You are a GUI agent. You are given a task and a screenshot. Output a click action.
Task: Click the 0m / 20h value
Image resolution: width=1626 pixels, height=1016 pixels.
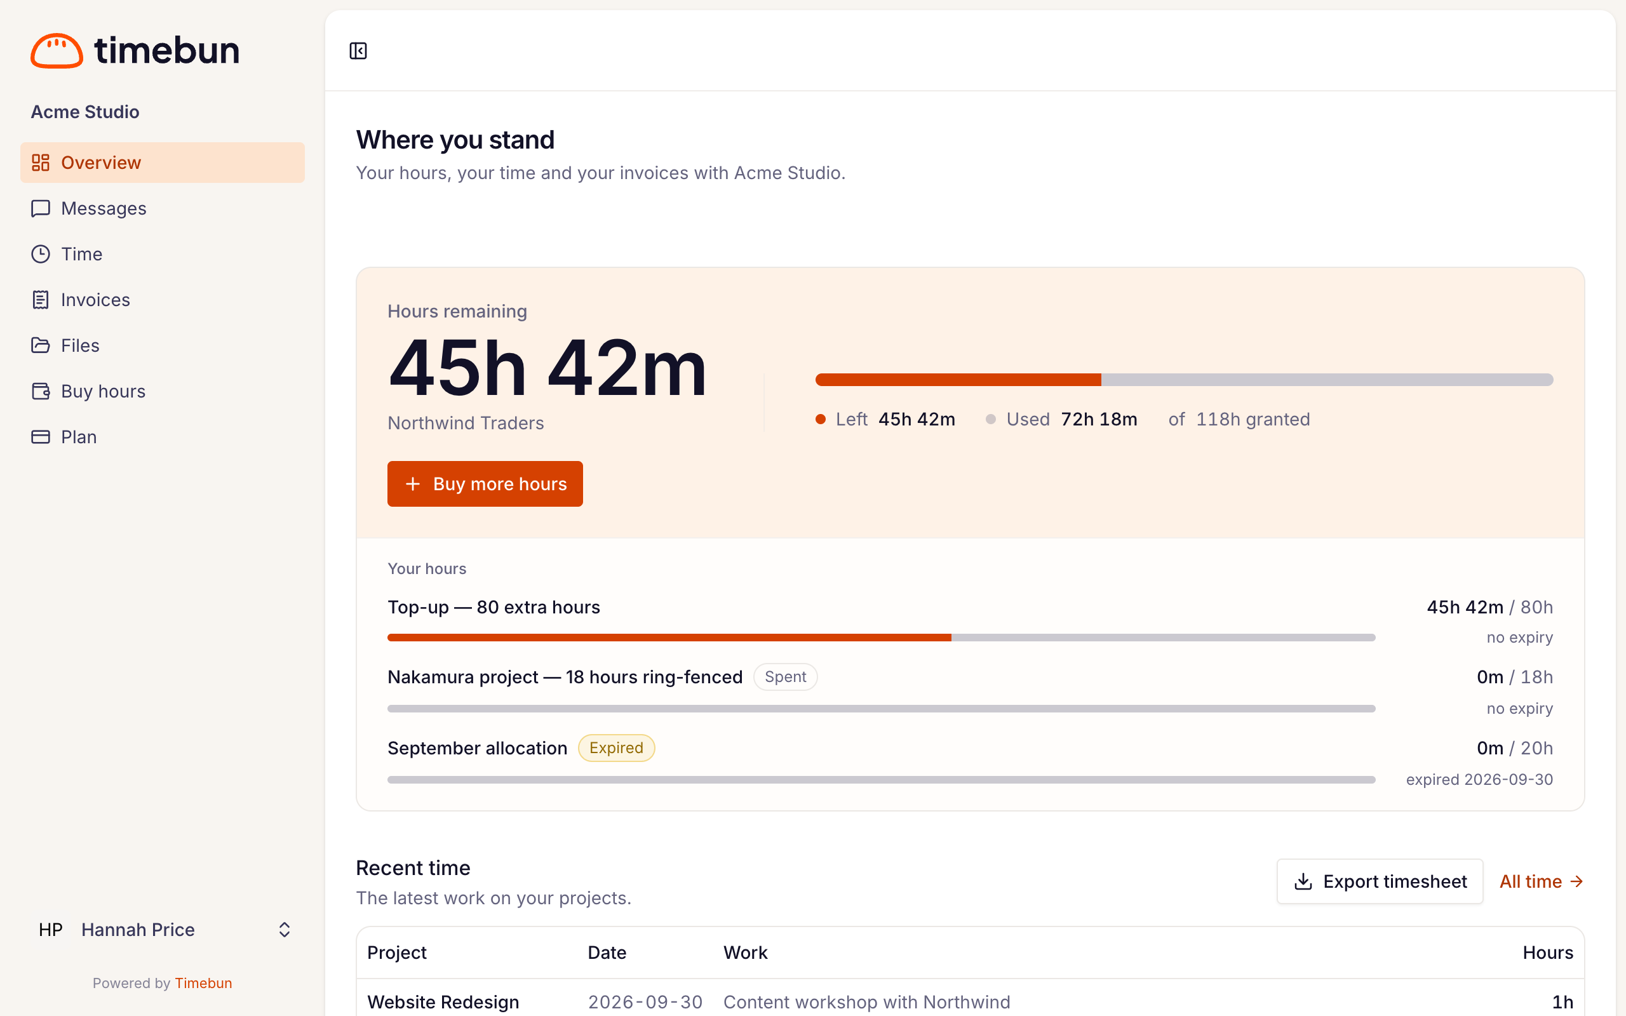tap(1514, 748)
